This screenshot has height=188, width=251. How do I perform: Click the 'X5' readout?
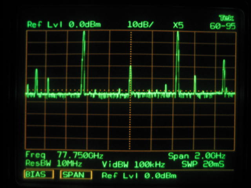click(178, 25)
